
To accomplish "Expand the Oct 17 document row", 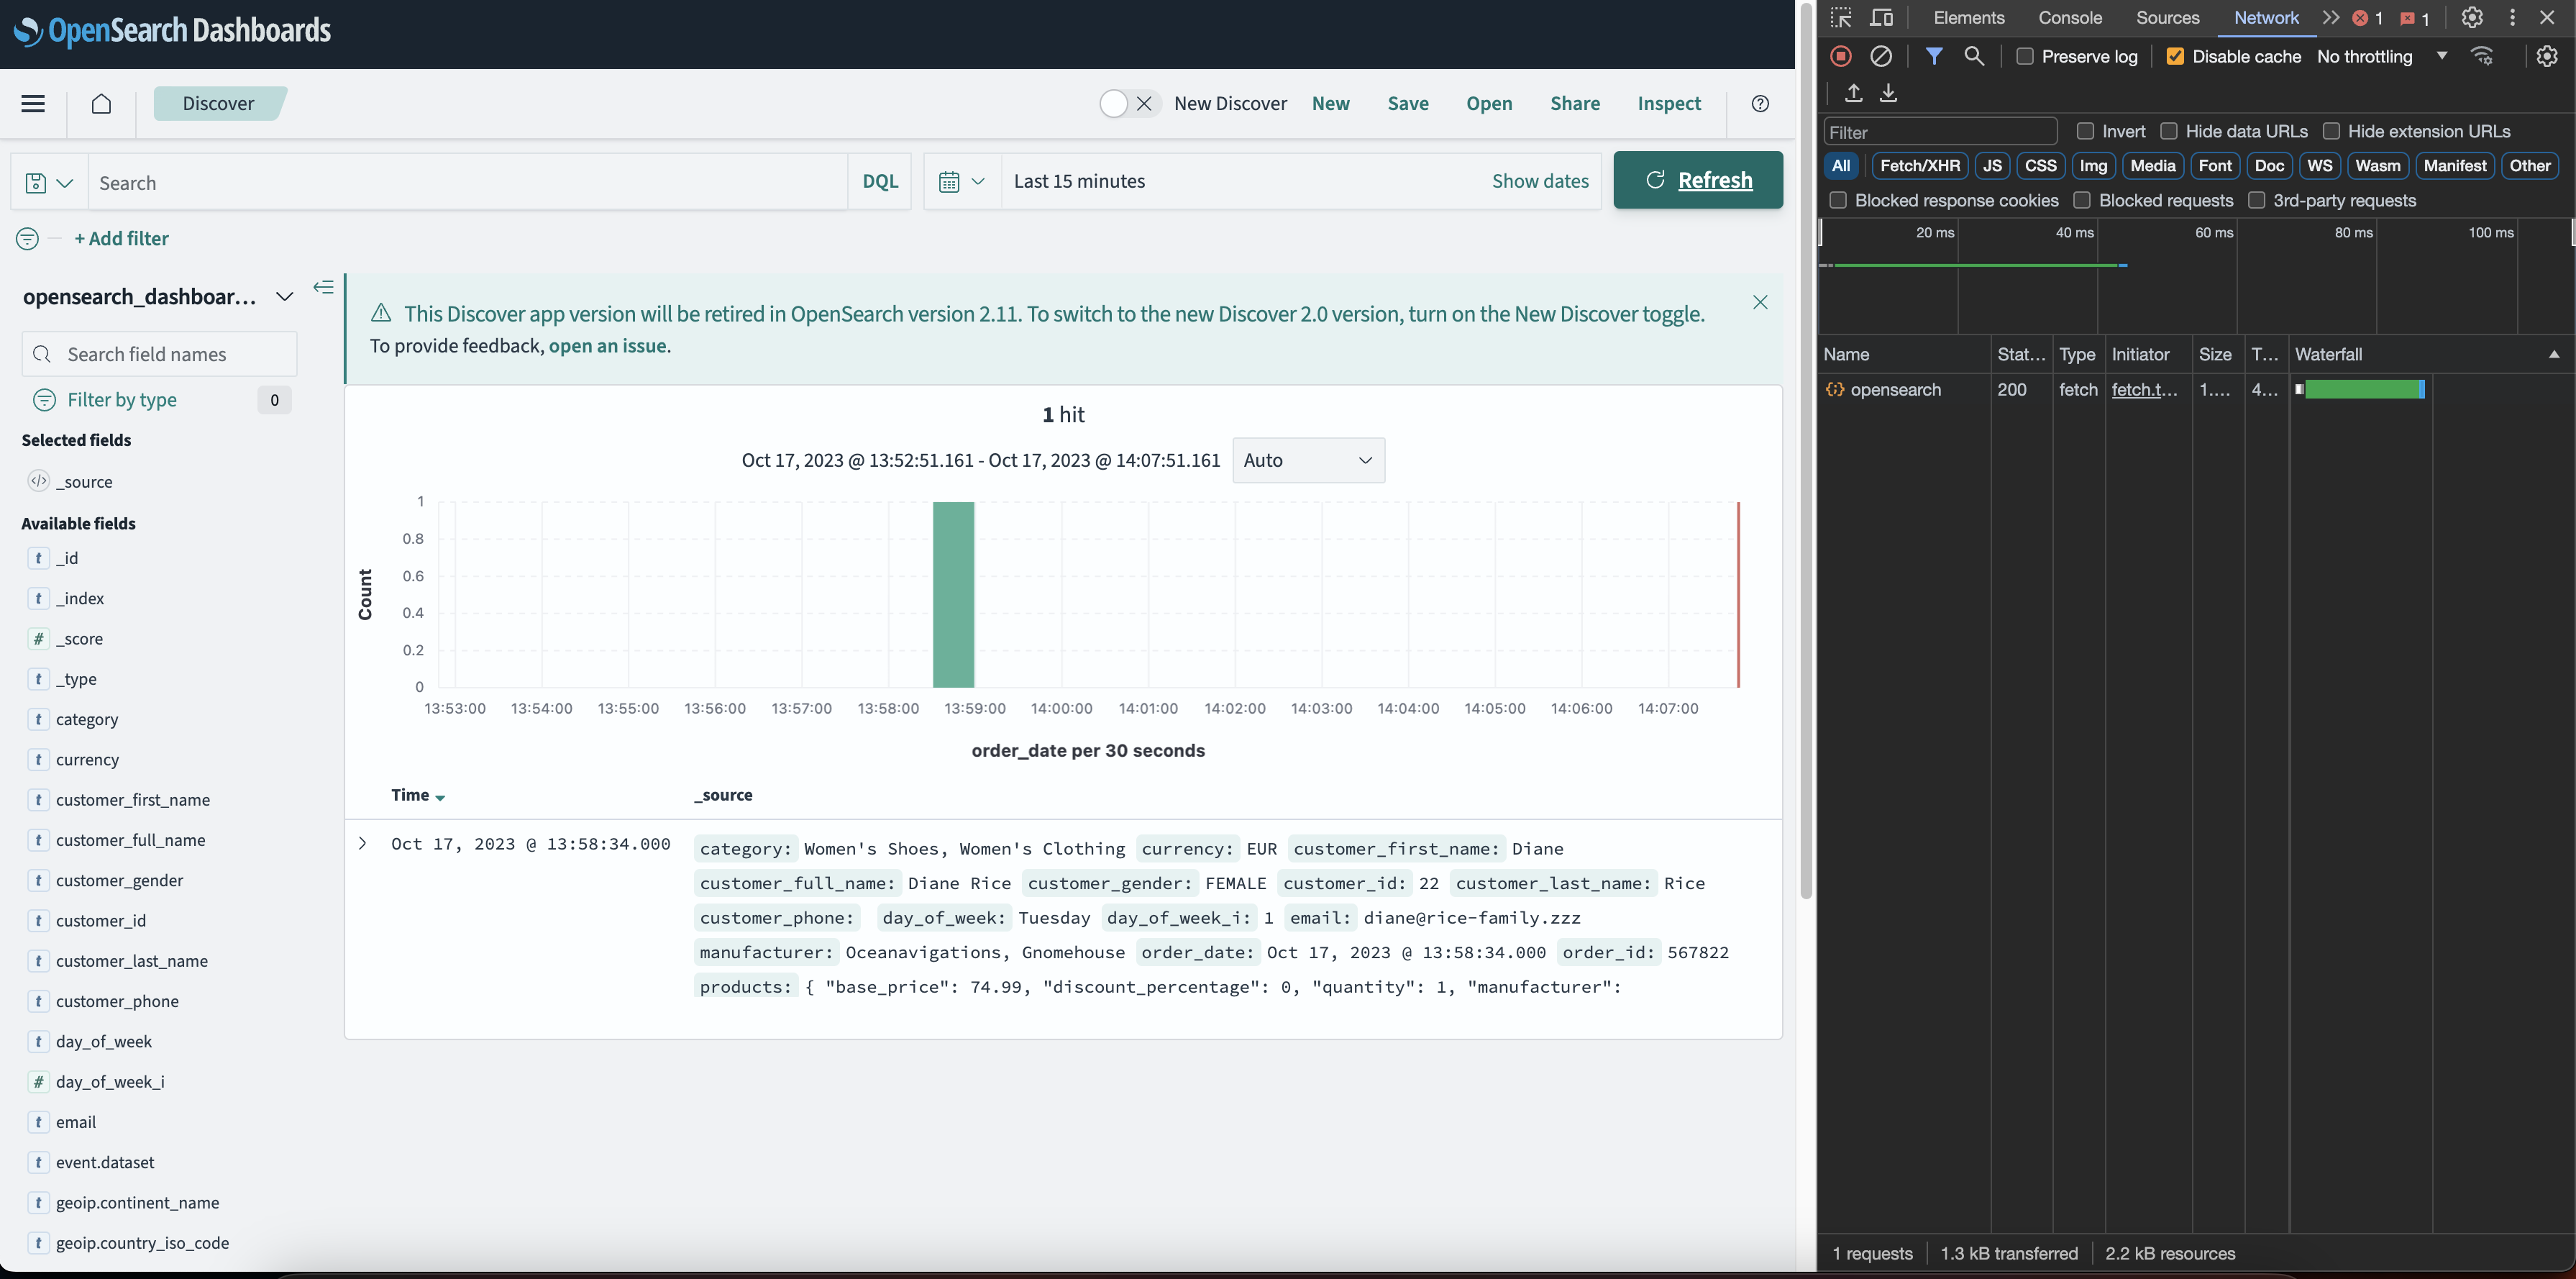I will point(363,844).
